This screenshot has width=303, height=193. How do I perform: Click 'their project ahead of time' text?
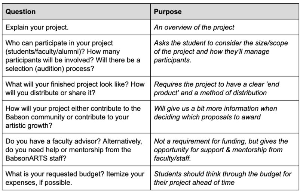pos(194,183)
